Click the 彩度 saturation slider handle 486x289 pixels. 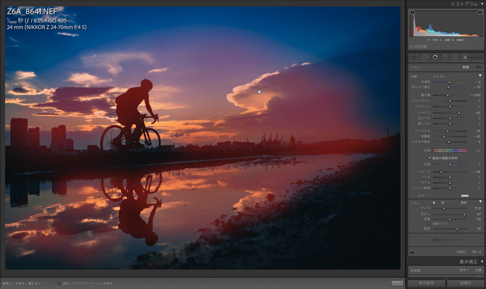(450, 165)
